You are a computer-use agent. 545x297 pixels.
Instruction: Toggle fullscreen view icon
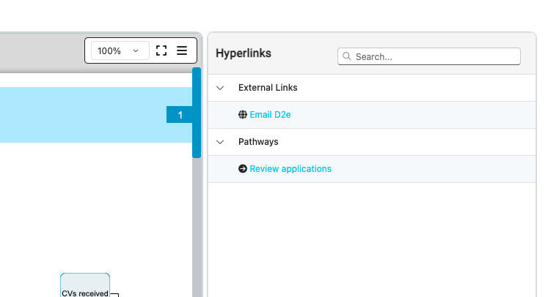click(161, 50)
